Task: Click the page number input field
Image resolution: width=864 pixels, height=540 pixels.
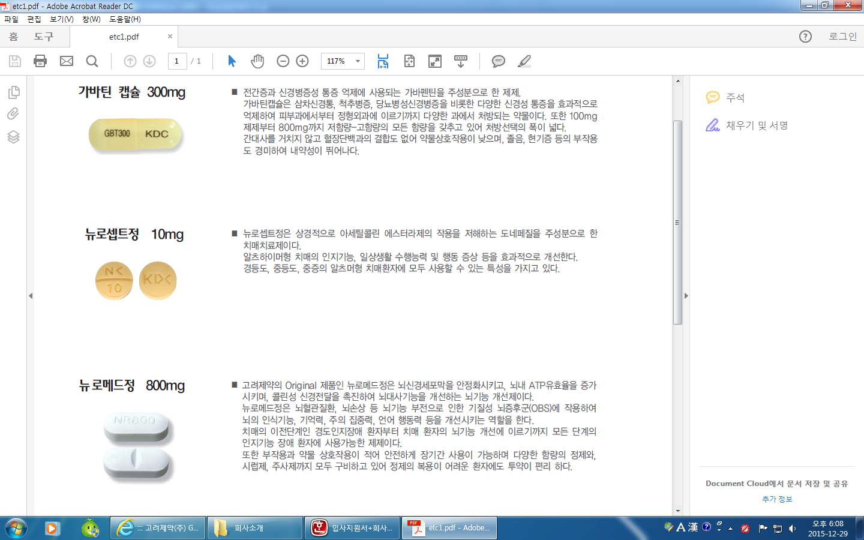Action: click(x=177, y=61)
